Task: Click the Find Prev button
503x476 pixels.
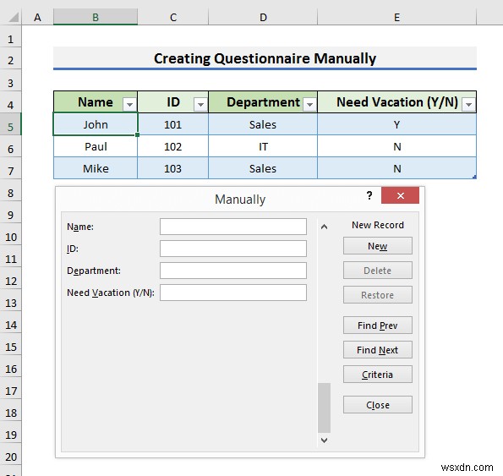Action: coord(378,326)
